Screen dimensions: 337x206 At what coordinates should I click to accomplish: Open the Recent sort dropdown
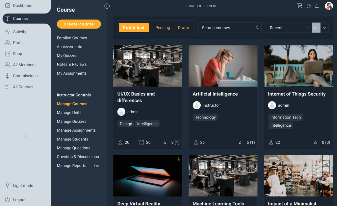click(289, 28)
